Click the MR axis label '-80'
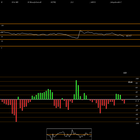140x140 pixels. point(137,119)
